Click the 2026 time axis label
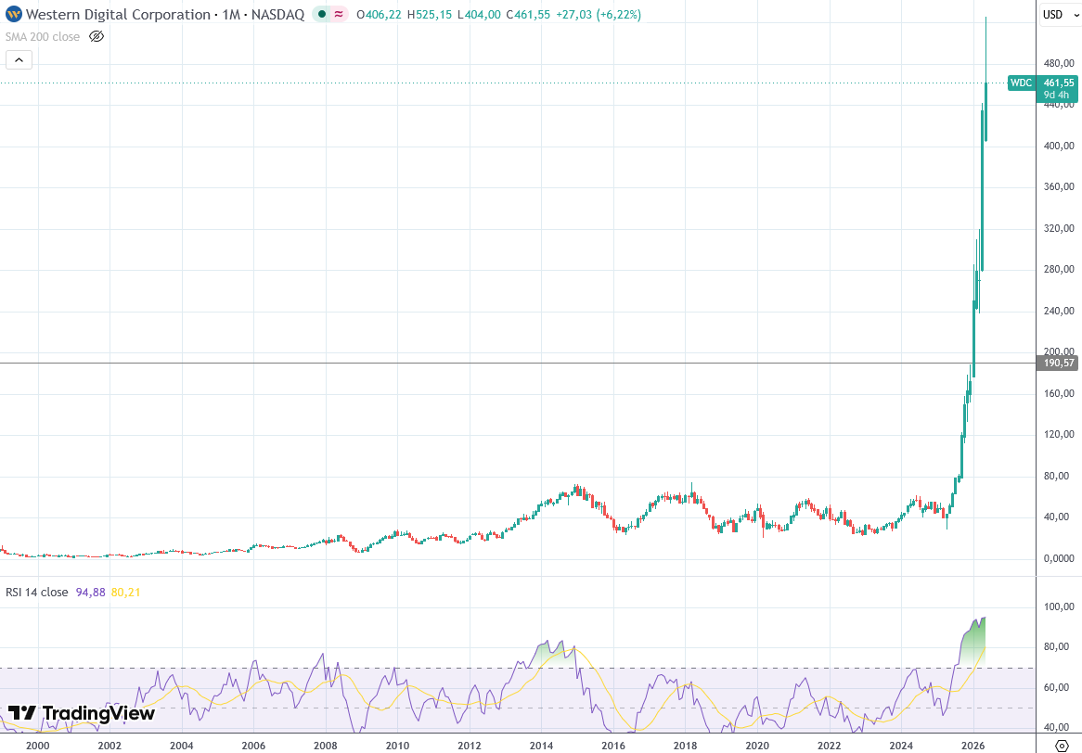This screenshot has width=1082, height=753. pos(973,746)
